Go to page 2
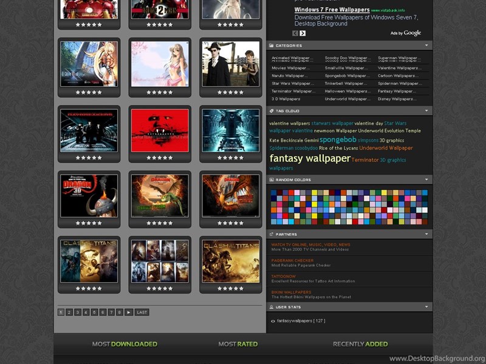Viewport: 486px width, 364px height. coord(69,312)
